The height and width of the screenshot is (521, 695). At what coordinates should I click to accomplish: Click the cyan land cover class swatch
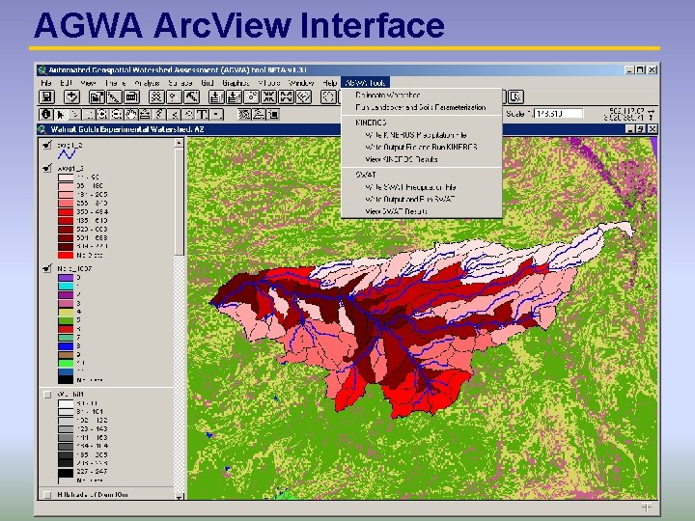coord(66,287)
